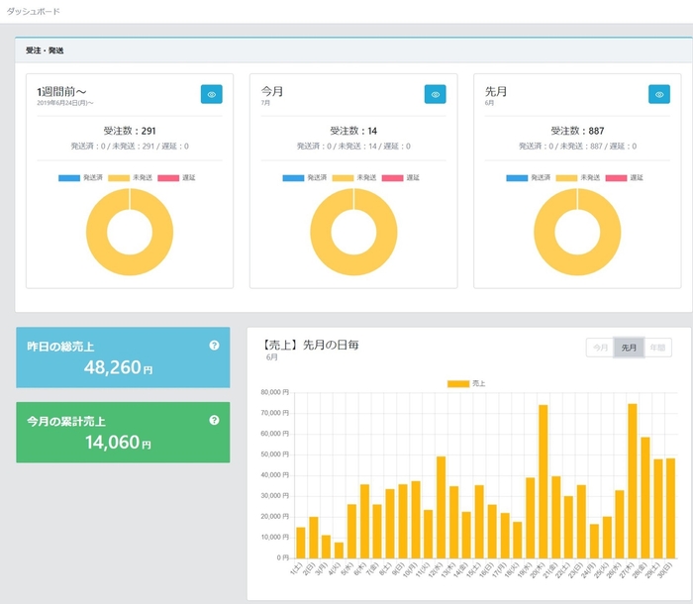The image size is (693, 604).
Task: Click the eye icon in the 1週間前〜 card
Action: [212, 94]
